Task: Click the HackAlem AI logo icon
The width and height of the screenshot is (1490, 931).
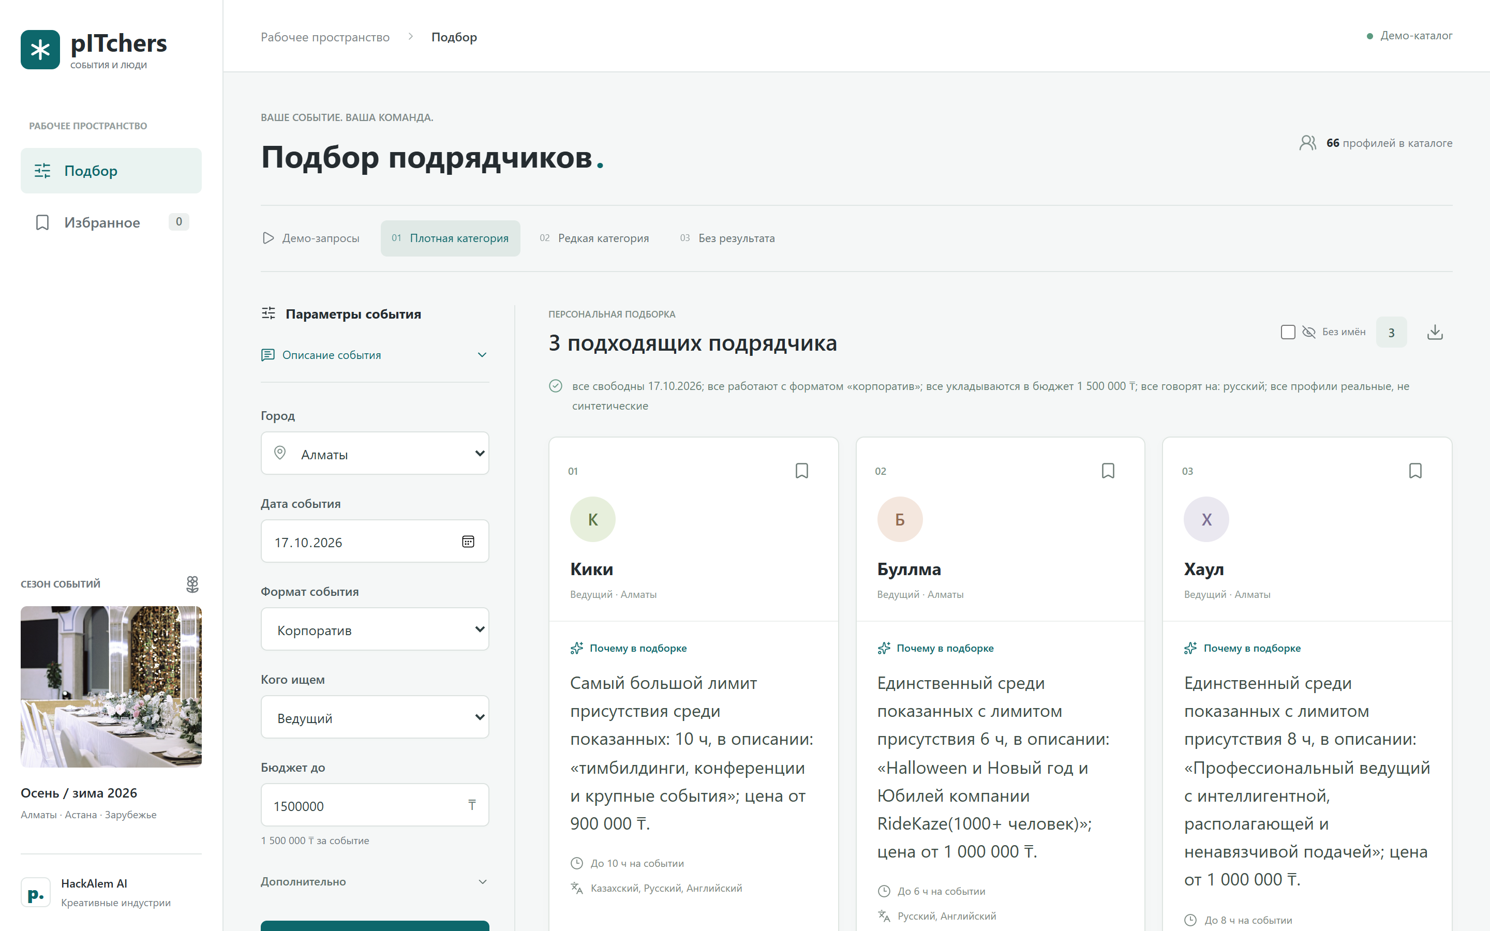Action: pos(36,893)
